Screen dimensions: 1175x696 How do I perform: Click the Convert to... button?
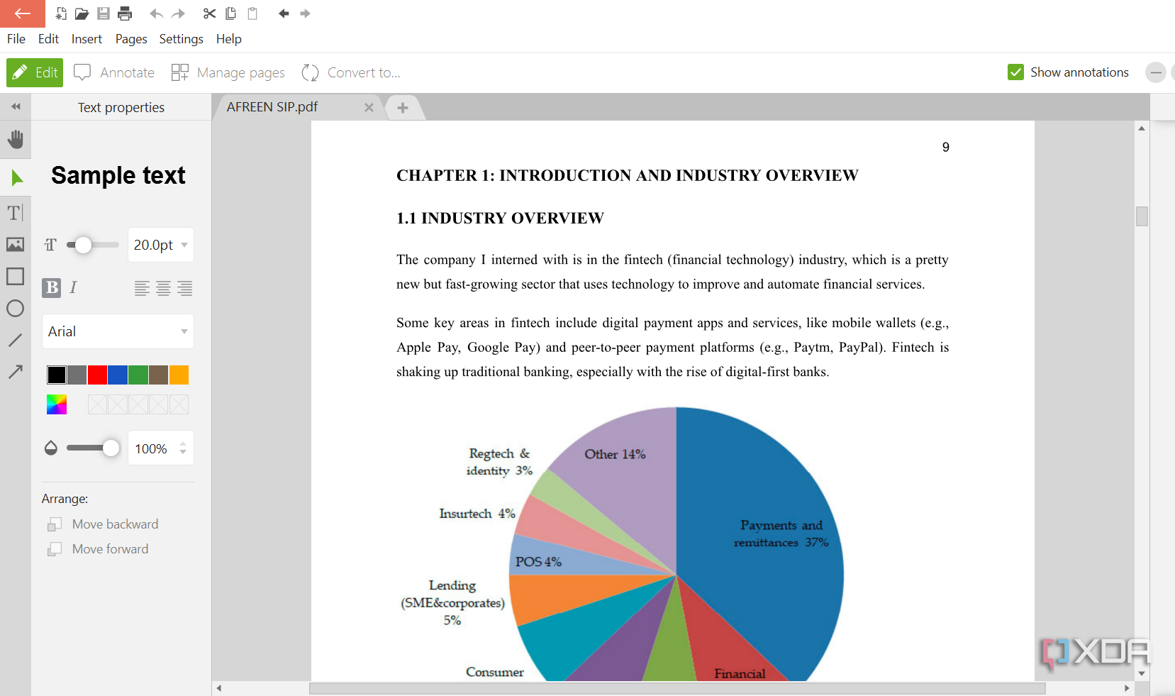tap(351, 72)
